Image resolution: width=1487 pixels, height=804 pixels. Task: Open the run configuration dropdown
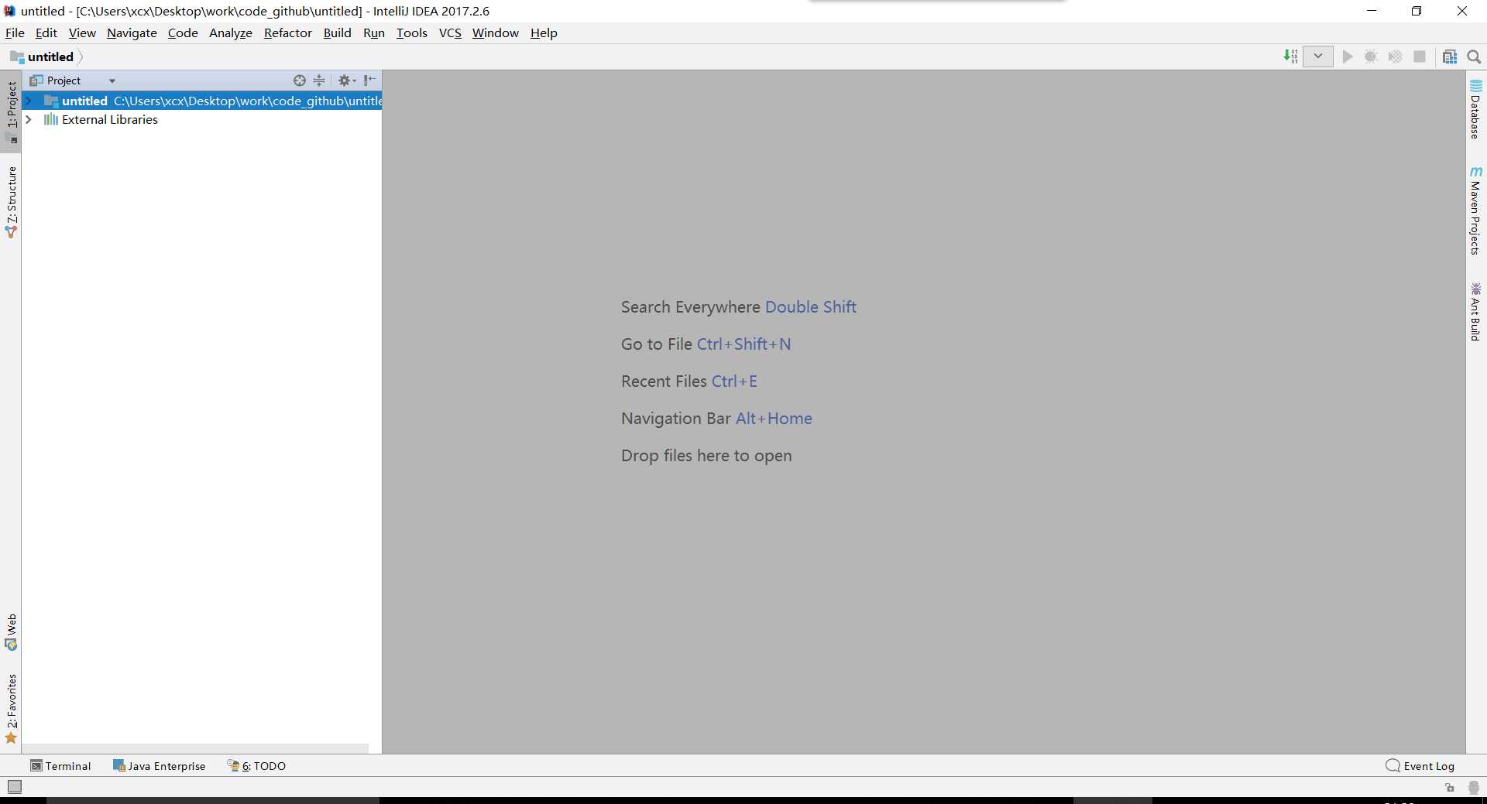point(1317,56)
